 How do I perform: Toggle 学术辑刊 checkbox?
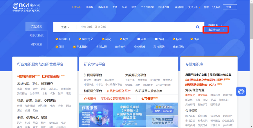click(74, 47)
